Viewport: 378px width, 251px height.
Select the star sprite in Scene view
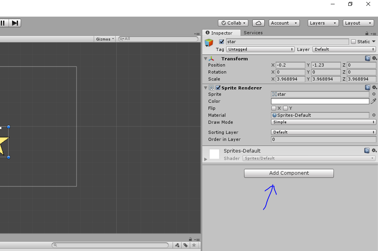pos(4,145)
